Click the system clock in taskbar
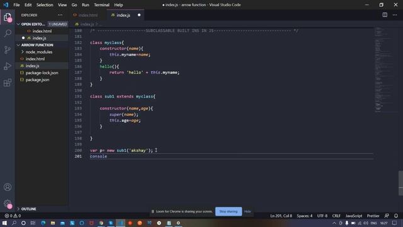The height and width of the screenshot is (227, 403). 383,223
